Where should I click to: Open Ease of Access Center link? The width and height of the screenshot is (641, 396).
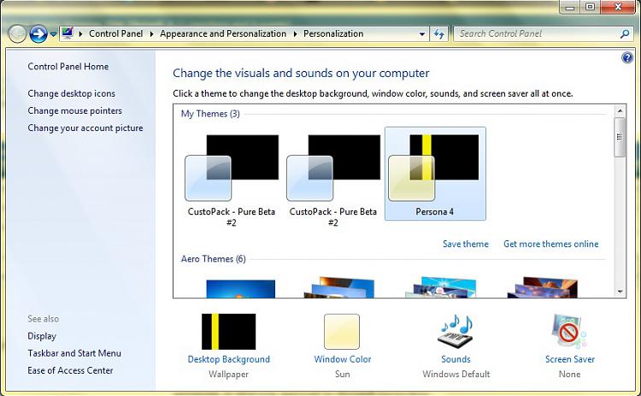70,370
